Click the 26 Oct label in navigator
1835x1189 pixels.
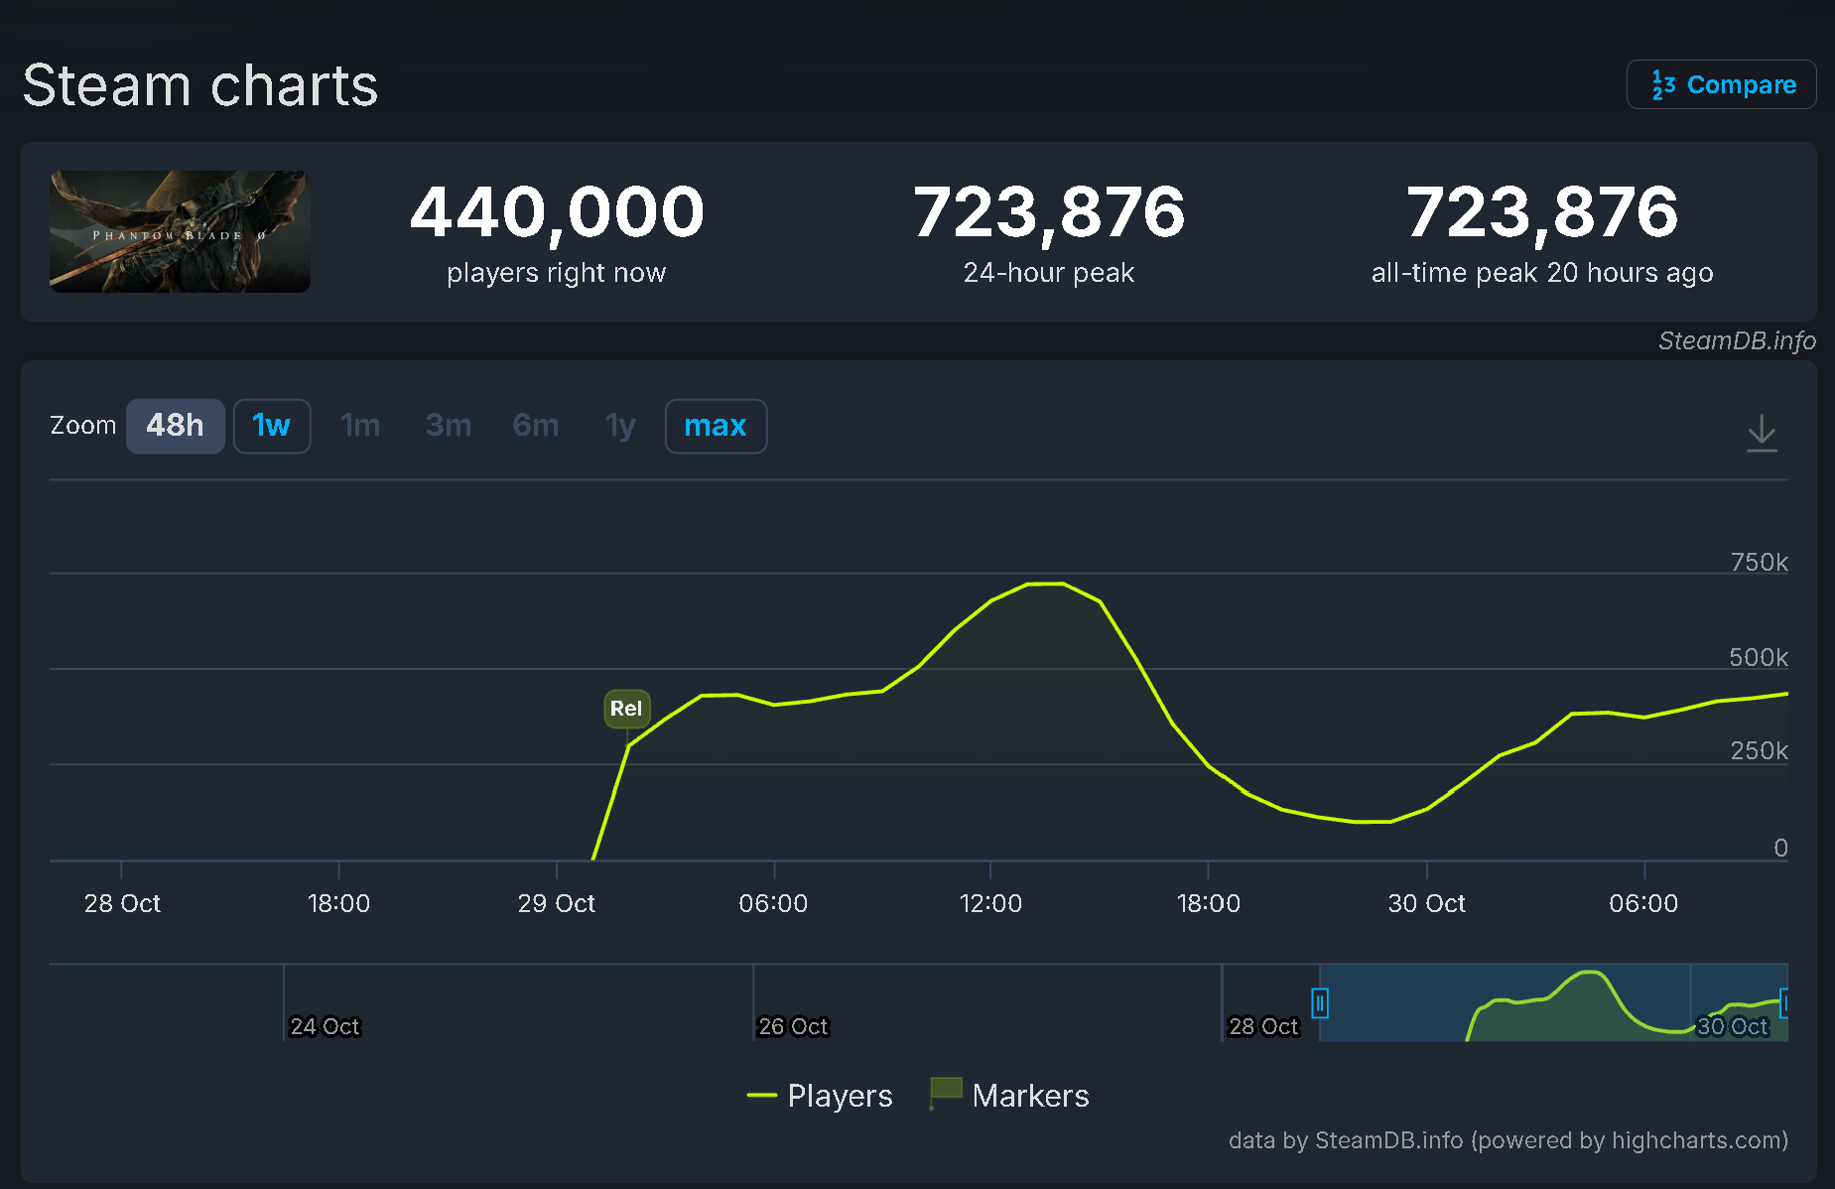pos(793,1026)
